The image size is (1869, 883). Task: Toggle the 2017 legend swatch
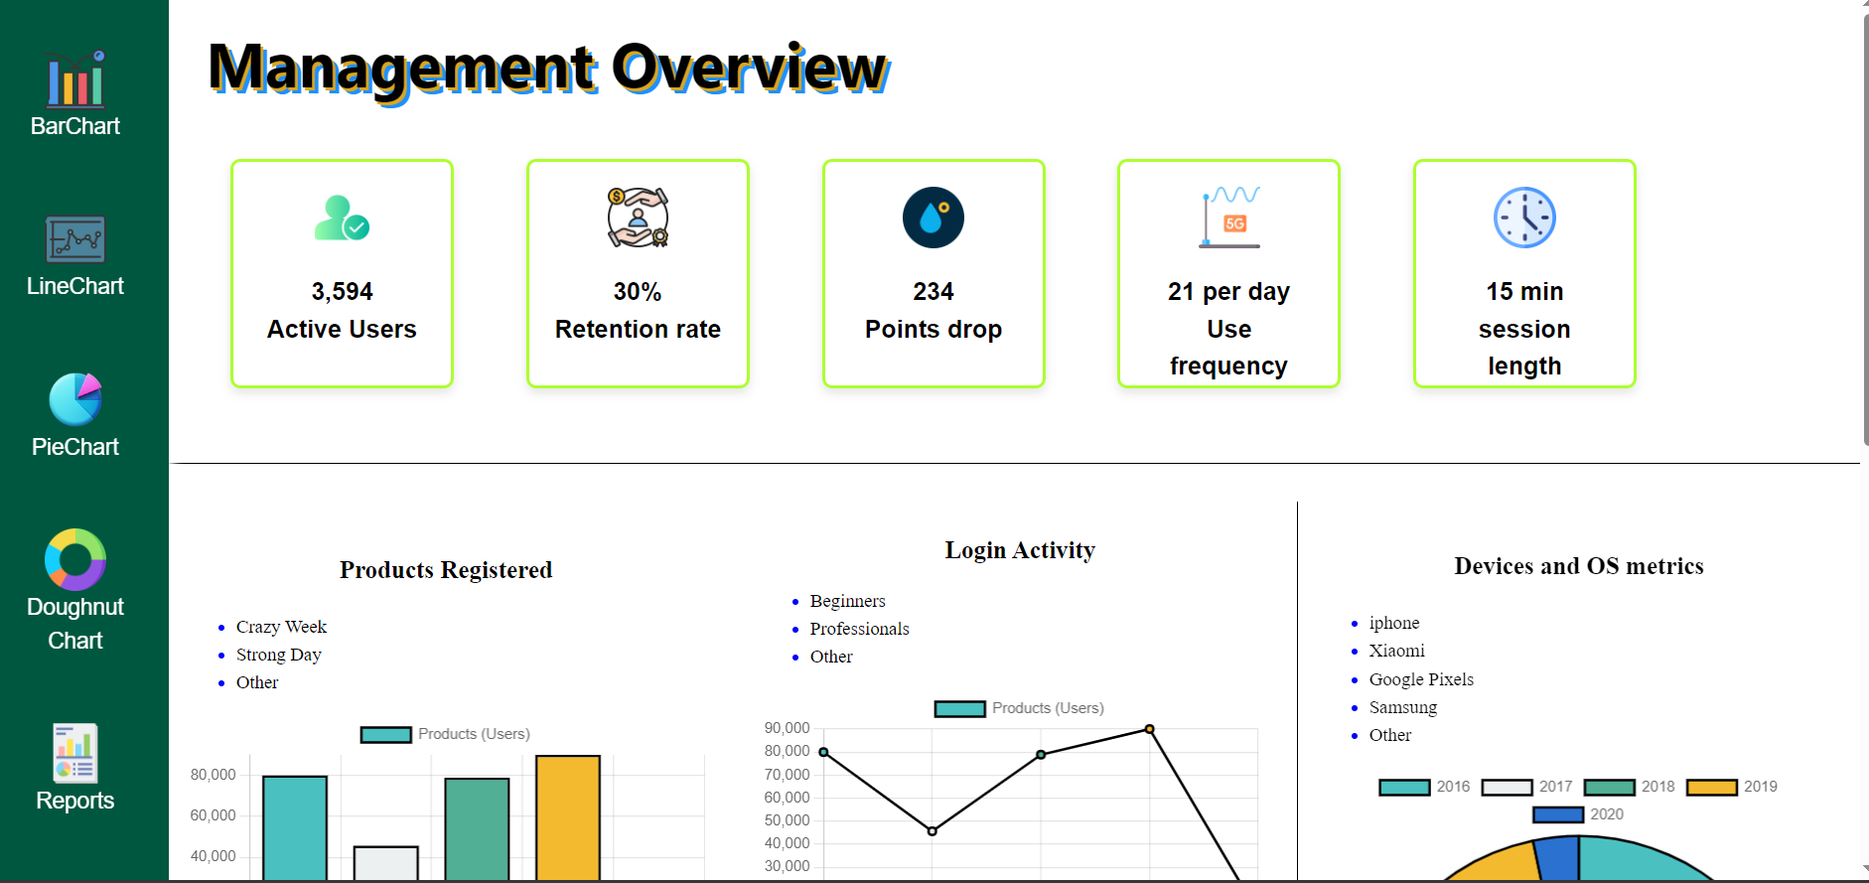1507,788
